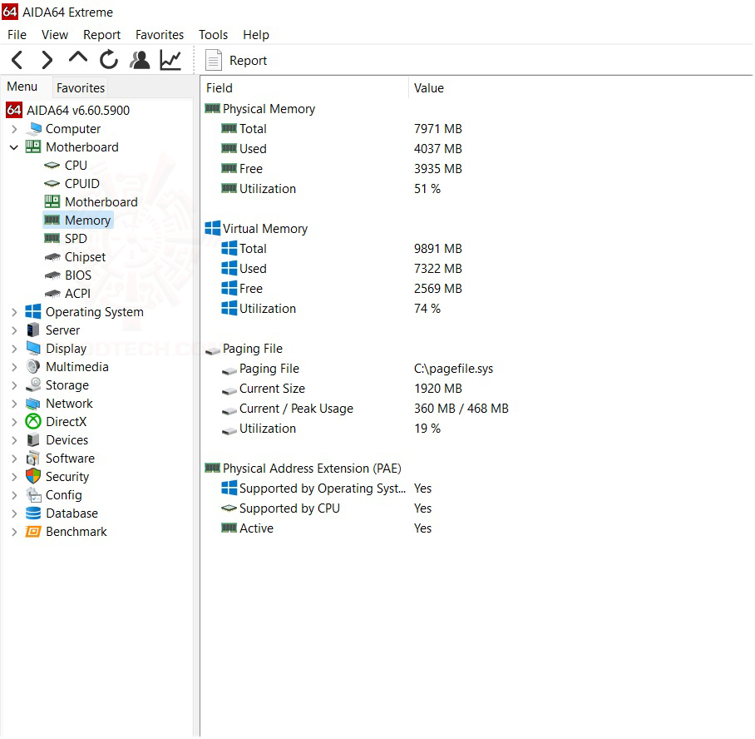Click the Operating System Windows logo icon

[33, 311]
